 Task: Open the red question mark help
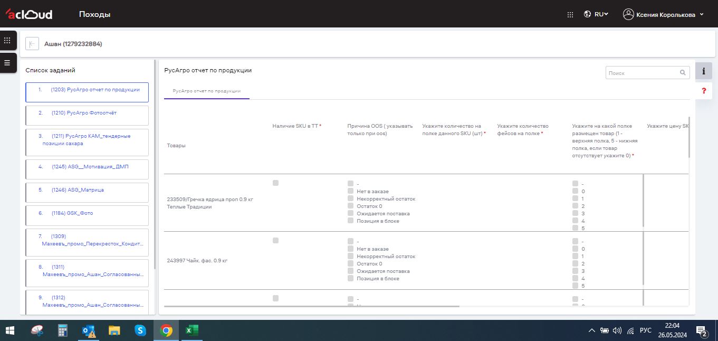coord(704,91)
